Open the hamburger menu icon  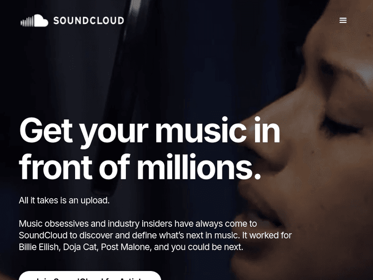343,20
